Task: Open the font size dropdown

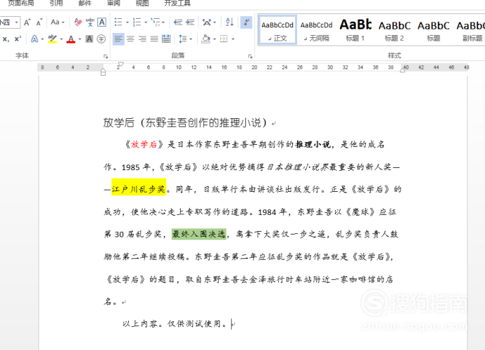Action: [16, 22]
